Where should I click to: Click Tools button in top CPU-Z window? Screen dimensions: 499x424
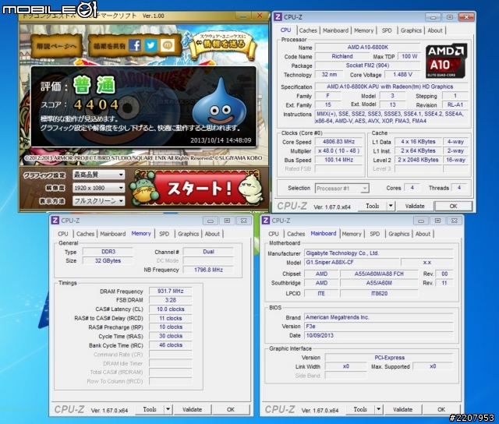(373, 206)
